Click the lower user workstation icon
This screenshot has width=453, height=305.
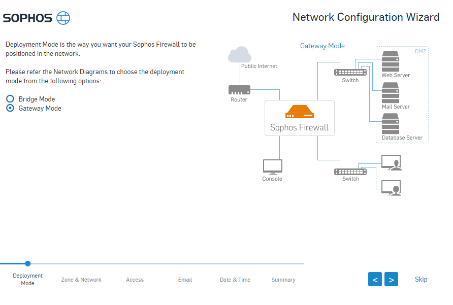392,188
